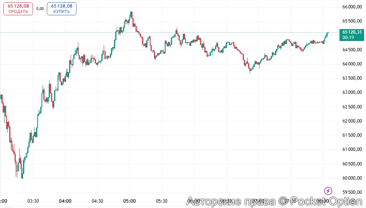Click the 05:30 time axis label

click(x=162, y=201)
